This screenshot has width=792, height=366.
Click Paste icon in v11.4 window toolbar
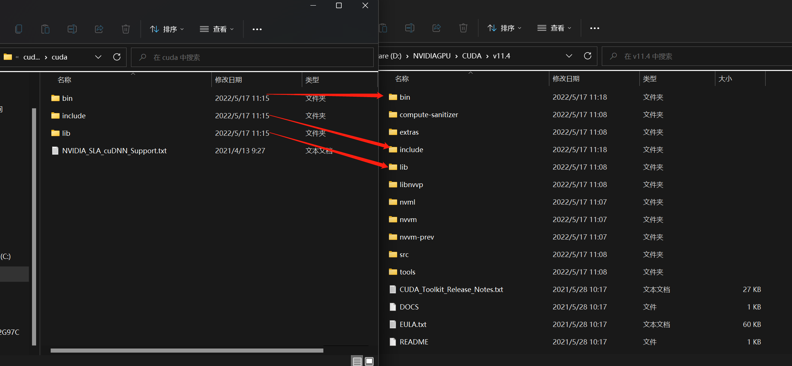pyautogui.click(x=383, y=28)
